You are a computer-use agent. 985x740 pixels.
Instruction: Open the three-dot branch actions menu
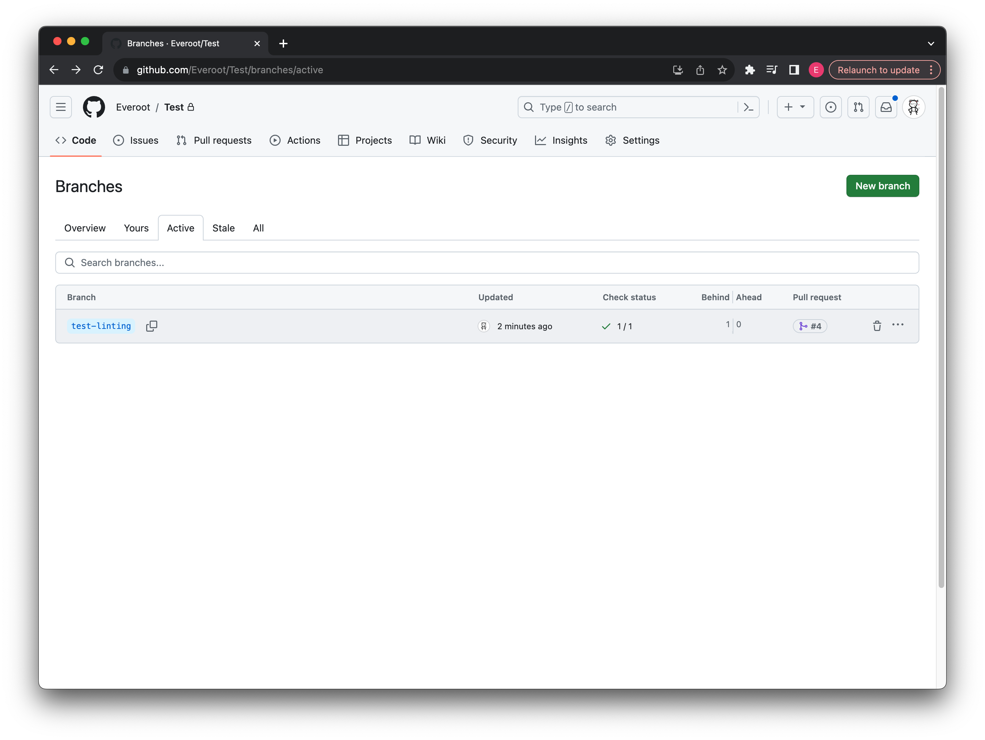pyautogui.click(x=898, y=325)
